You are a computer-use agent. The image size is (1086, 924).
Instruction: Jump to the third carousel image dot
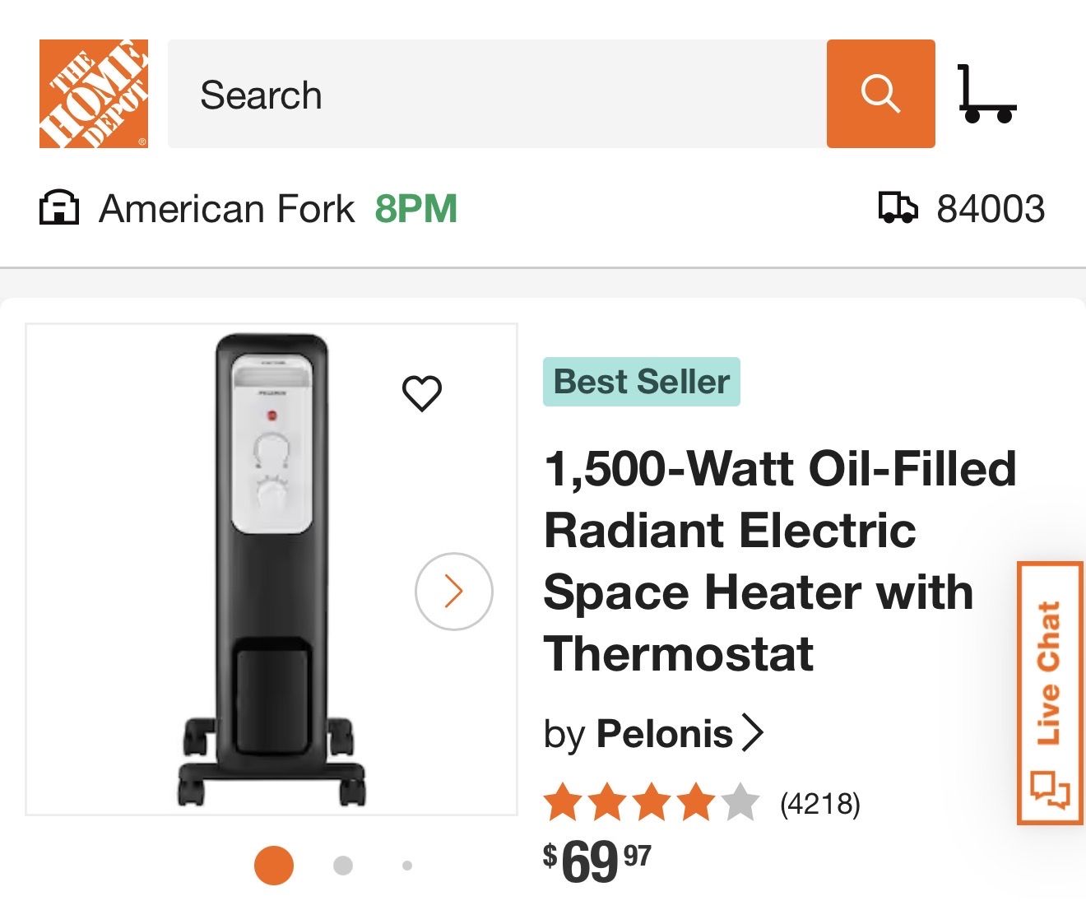(406, 866)
